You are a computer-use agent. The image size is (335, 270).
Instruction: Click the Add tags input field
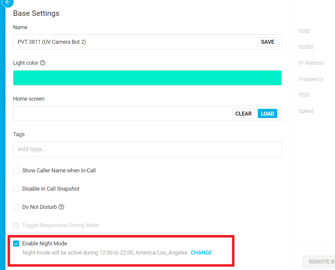point(147,149)
